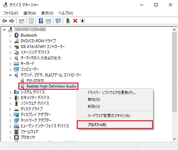This screenshot has height=150, width=178.
Task: Click the scrollbar up arrow
Action: (x=174, y=30)
